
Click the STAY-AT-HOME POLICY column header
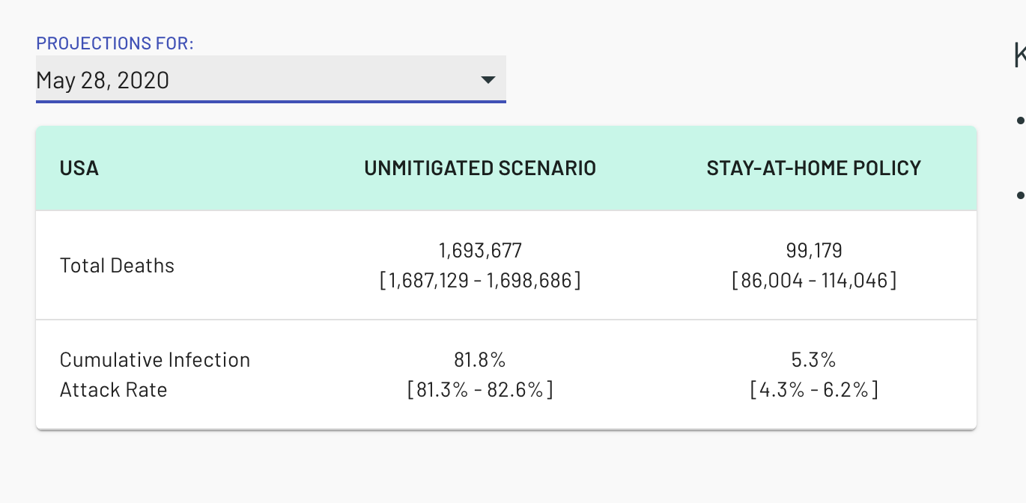point(813,168)
